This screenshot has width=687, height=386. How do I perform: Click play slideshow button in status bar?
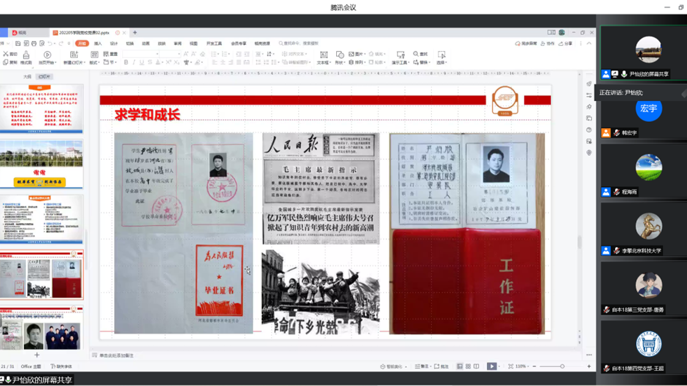[491, 366]
